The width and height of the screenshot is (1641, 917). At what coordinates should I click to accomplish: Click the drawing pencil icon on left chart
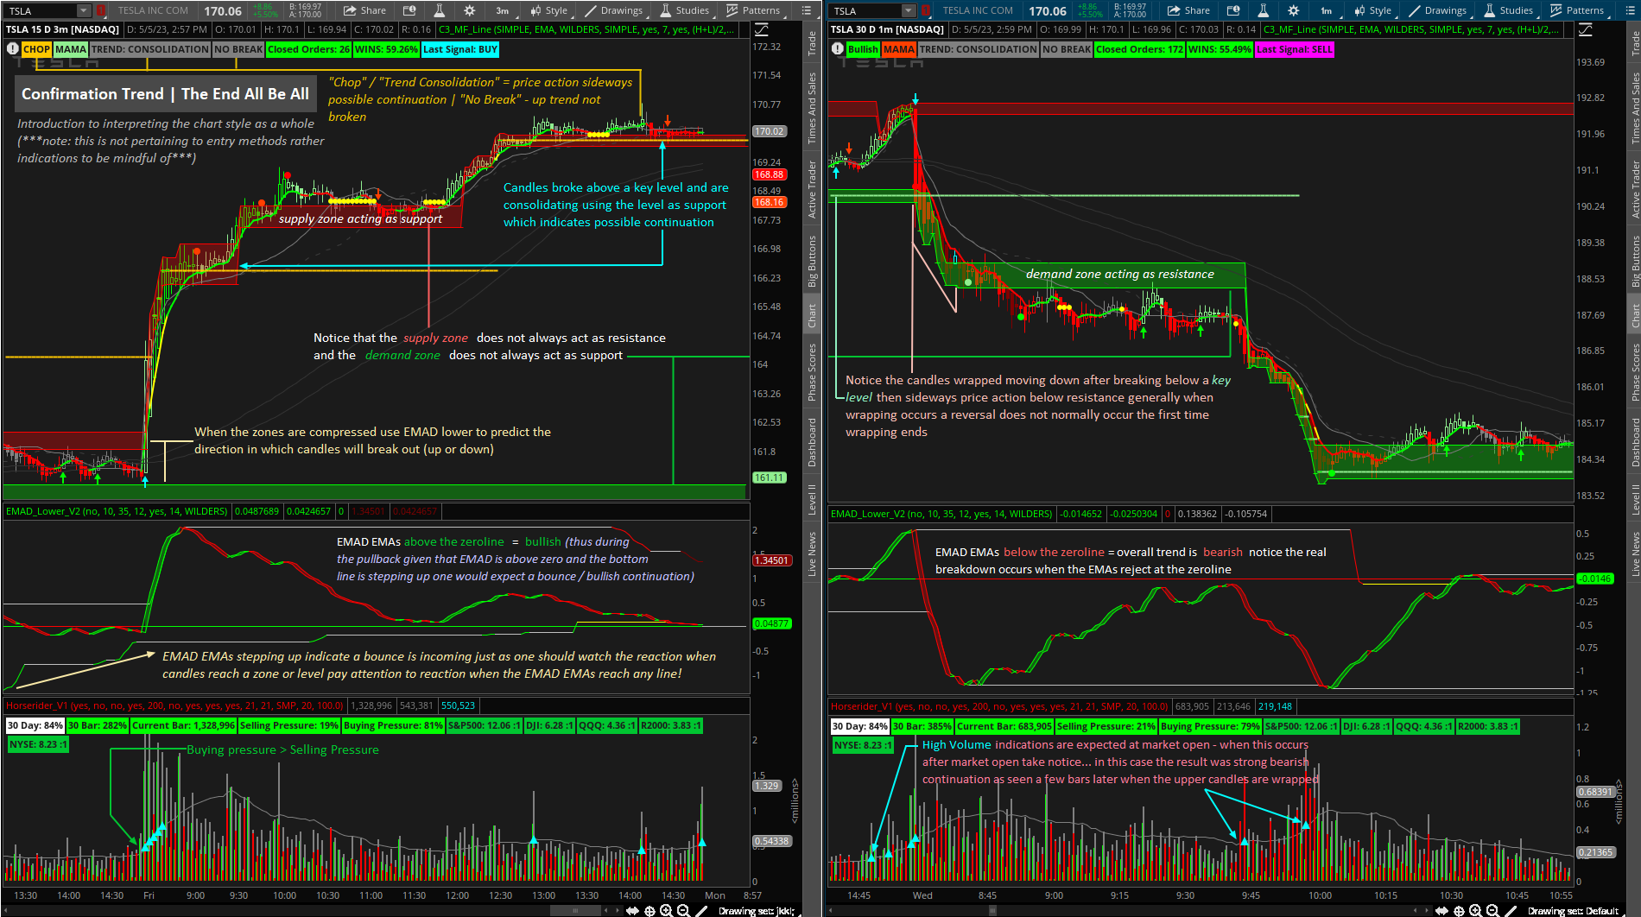pyautogui.click(x=701, y=910)
